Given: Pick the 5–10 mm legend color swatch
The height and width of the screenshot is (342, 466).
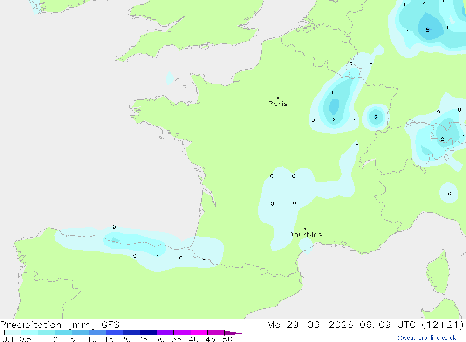Looking at the screenshot, I should [x=81, y=333].
